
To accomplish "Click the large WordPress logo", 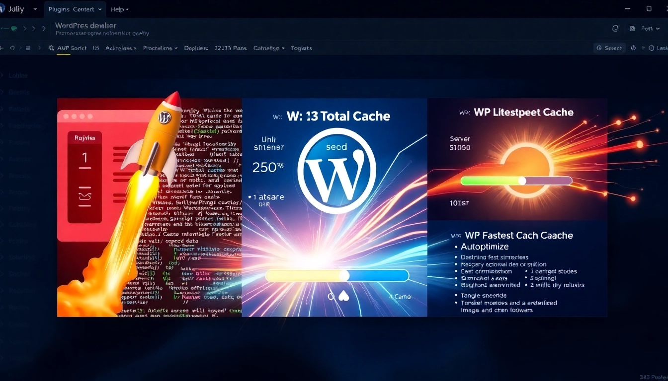I will click(x=336, y=171).
